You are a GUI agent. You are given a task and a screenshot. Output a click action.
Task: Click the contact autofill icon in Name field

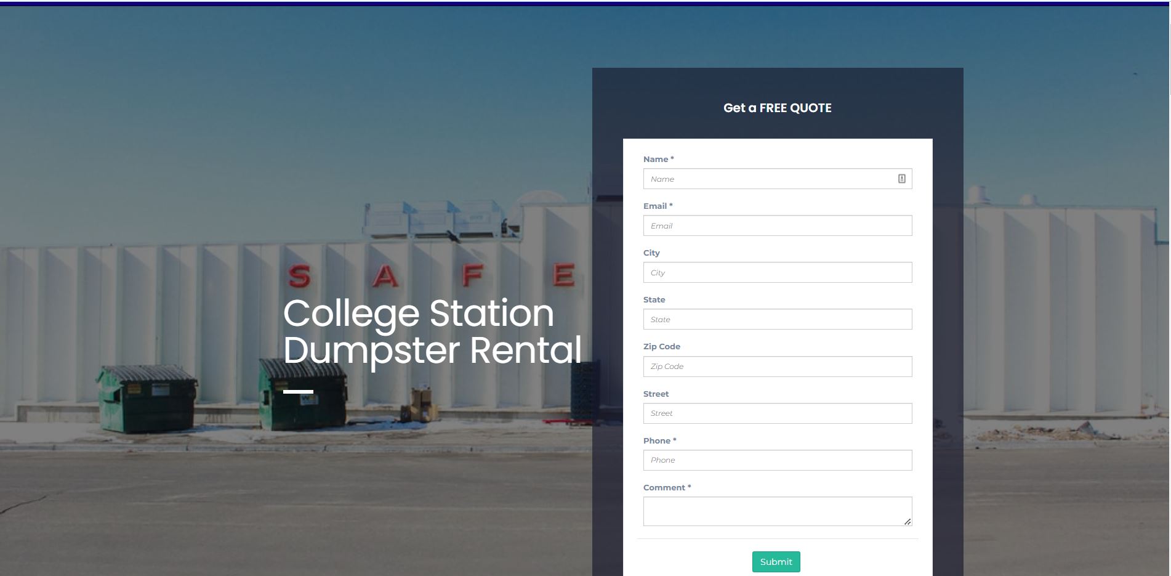click(901, 179)
